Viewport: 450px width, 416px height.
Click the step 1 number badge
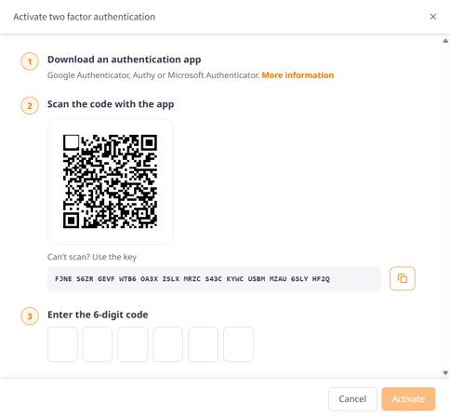pos(30,61)
